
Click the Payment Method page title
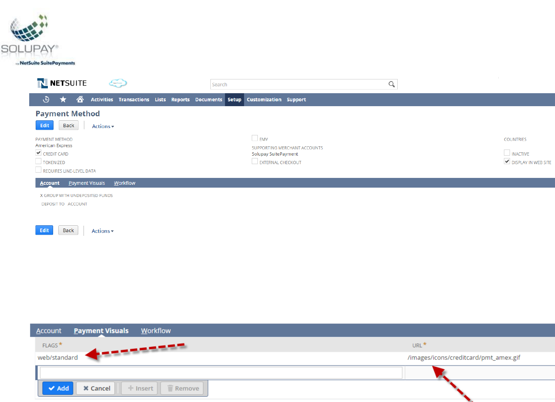pyautogui.click(x=68, y=114)
